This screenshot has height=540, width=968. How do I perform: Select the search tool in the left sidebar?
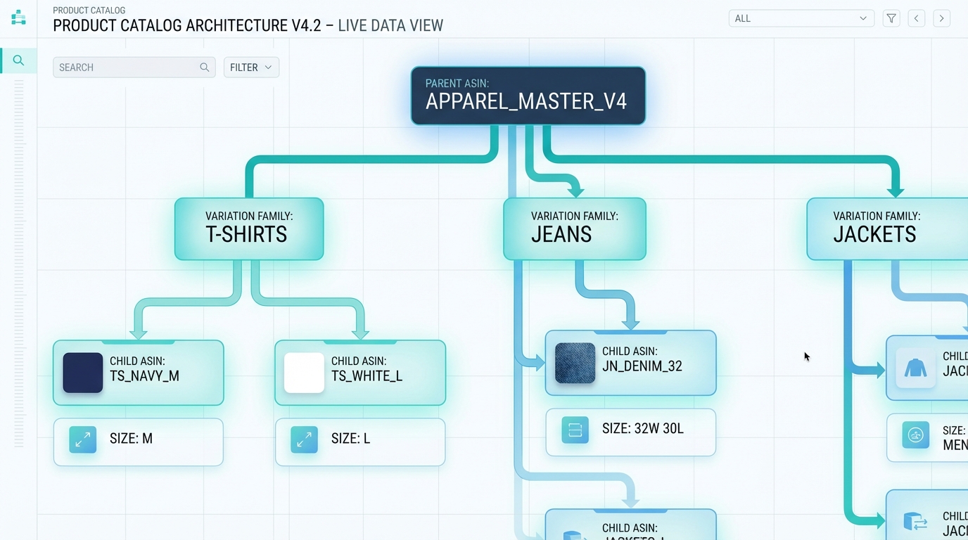click(18, 60)
